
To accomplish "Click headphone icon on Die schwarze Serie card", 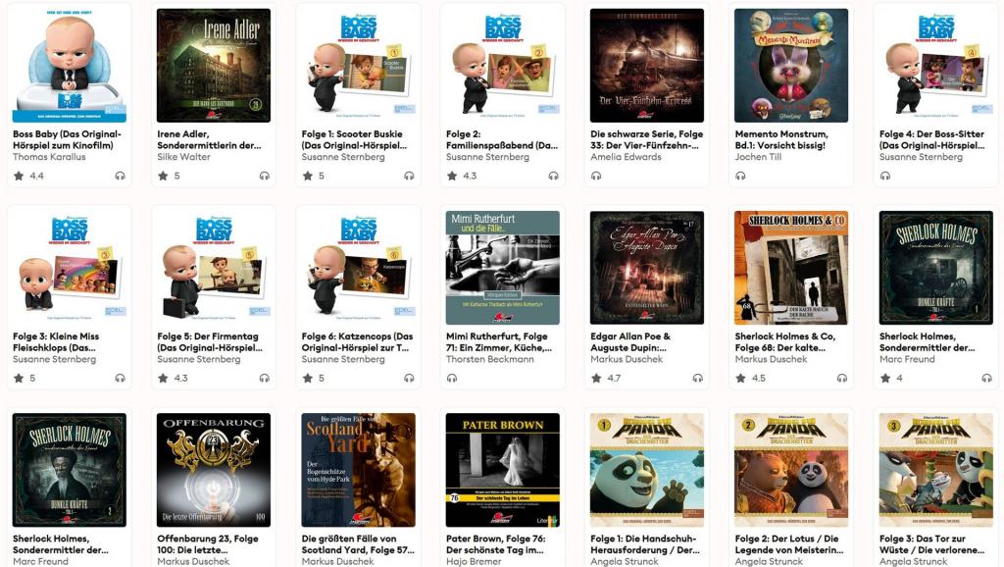I will (596, 176).
